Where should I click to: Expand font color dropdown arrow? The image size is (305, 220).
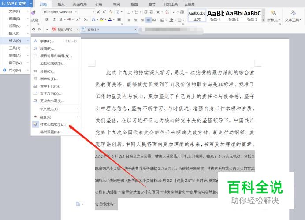114,19
